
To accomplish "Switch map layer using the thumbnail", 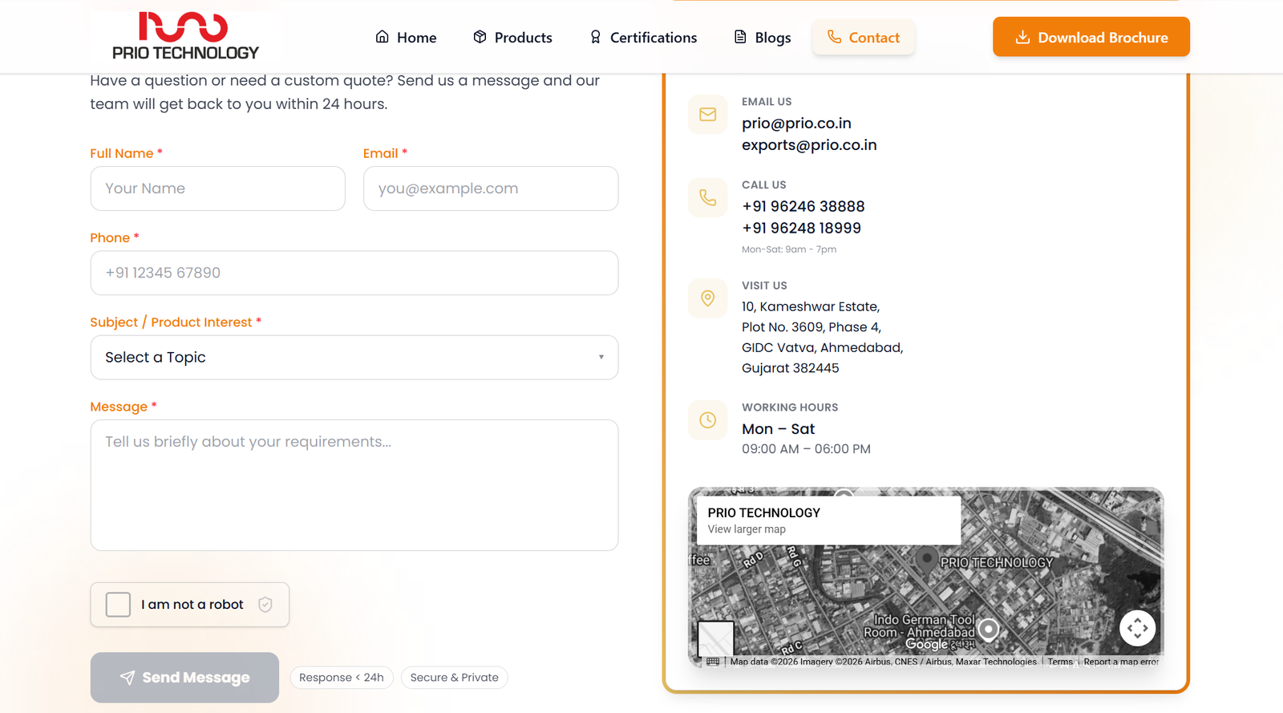I will [715, 638].
